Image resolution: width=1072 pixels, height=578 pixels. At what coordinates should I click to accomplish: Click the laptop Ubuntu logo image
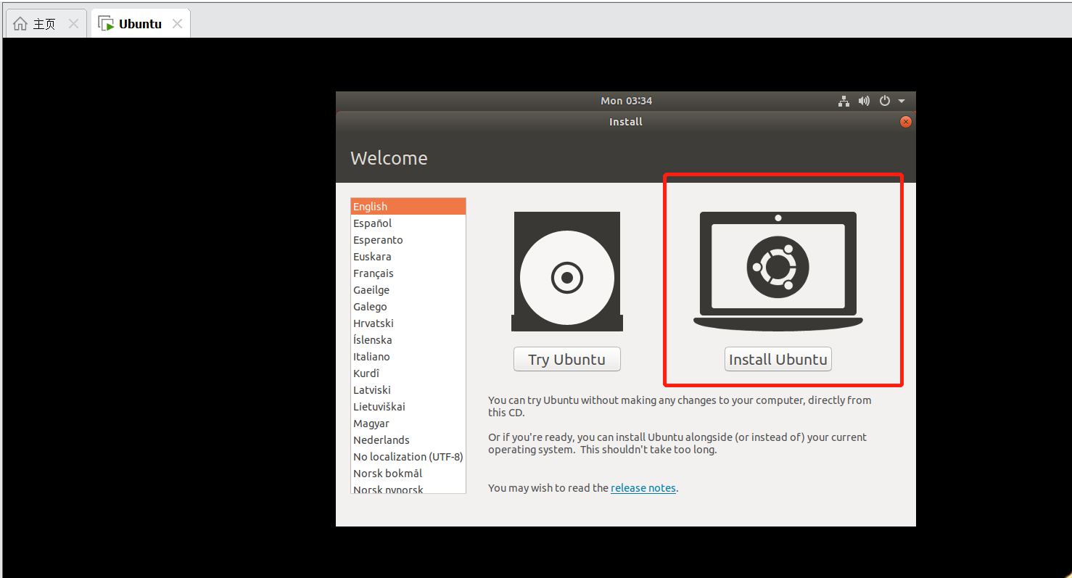[x=778, y=271]
